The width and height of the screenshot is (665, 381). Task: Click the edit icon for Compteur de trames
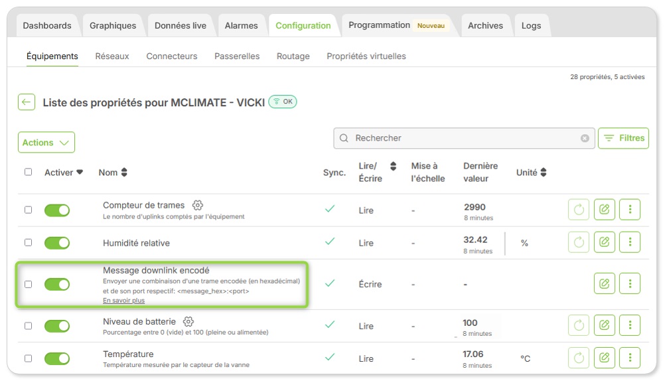tap(605, 209)
